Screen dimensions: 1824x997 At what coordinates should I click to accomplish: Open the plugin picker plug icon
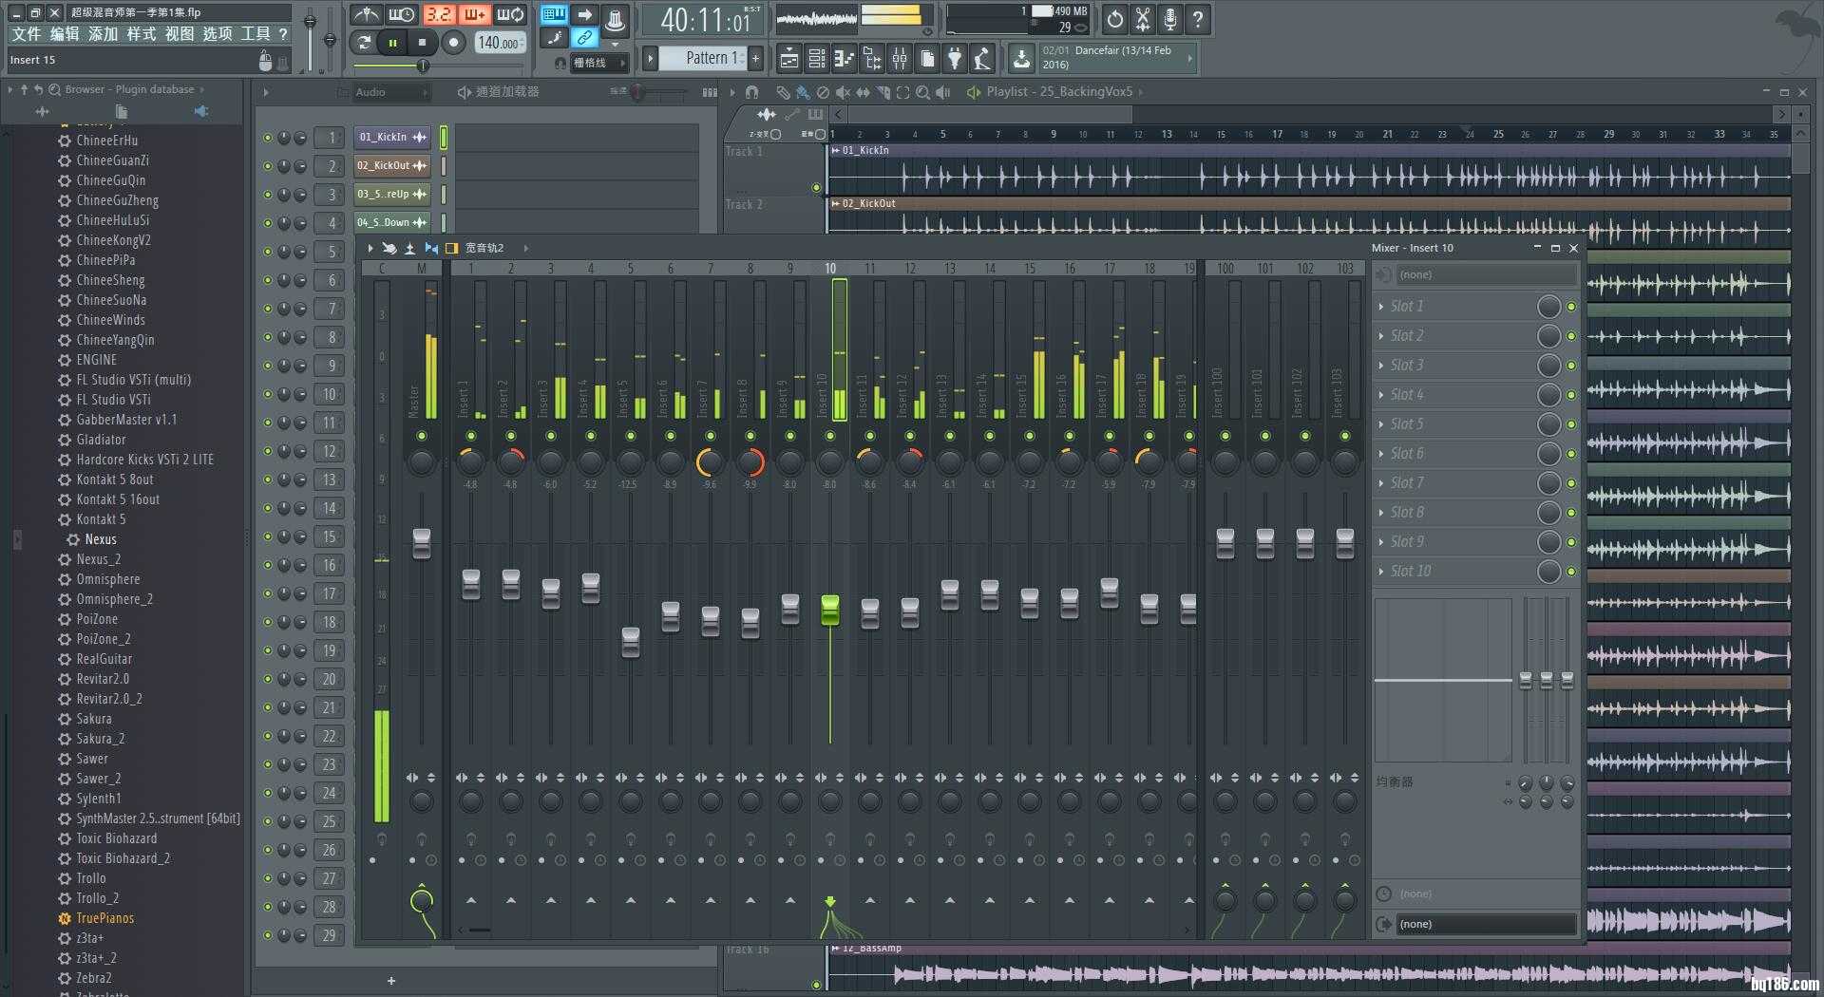coord(955,59)
